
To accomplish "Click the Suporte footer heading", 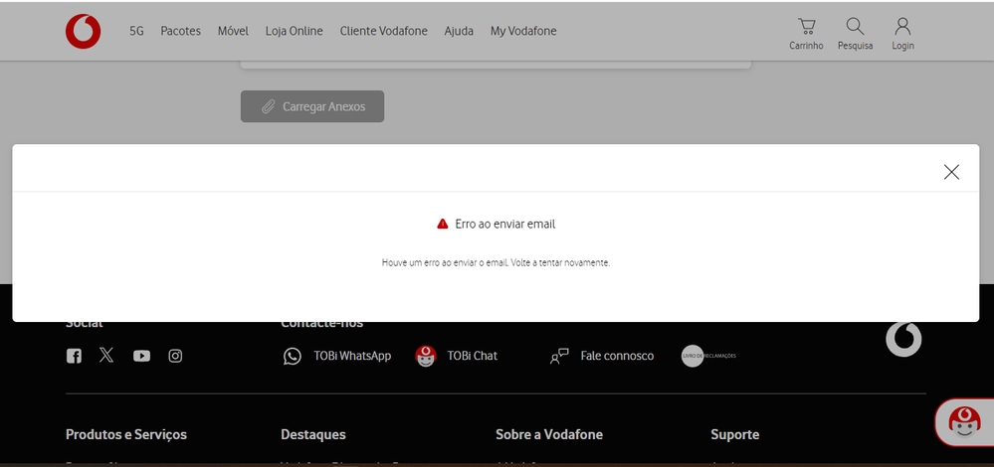I will coord(735,435).
